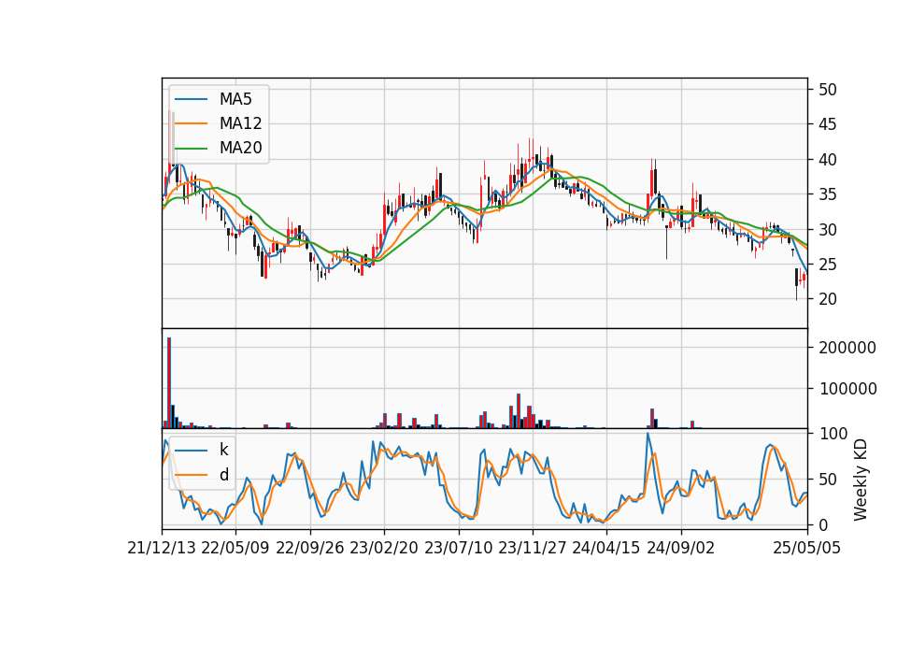
Task: Click the 25/05/05 date tick label
Action: point(807,548)
